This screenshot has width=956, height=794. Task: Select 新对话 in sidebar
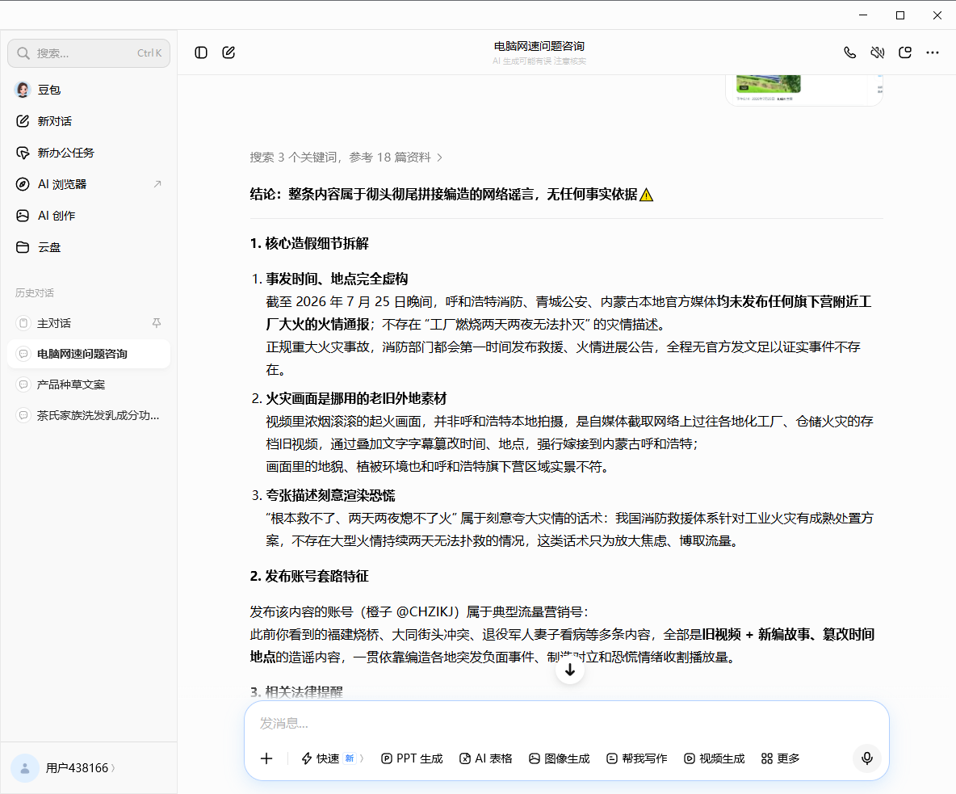tap(89, 120)
